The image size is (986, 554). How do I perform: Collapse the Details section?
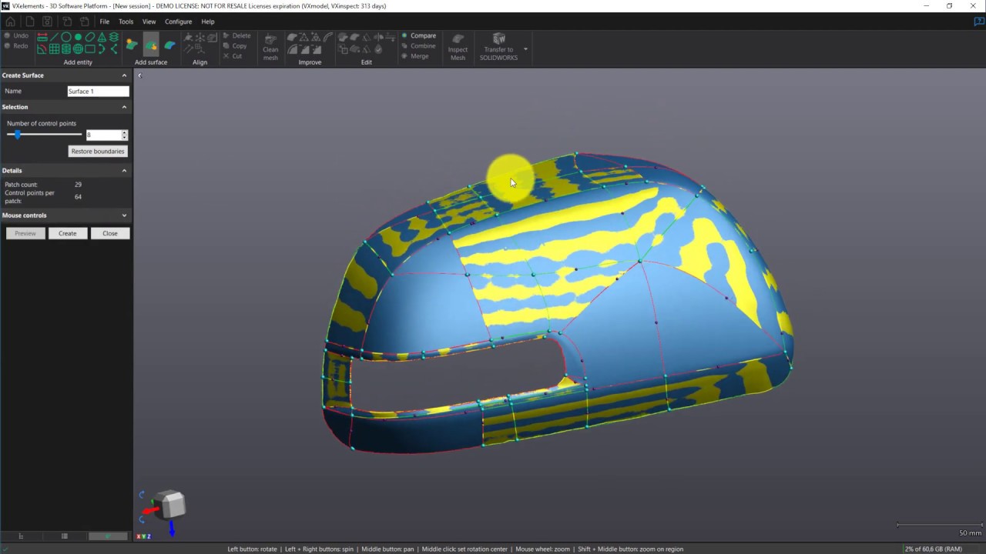click(124, 171)
